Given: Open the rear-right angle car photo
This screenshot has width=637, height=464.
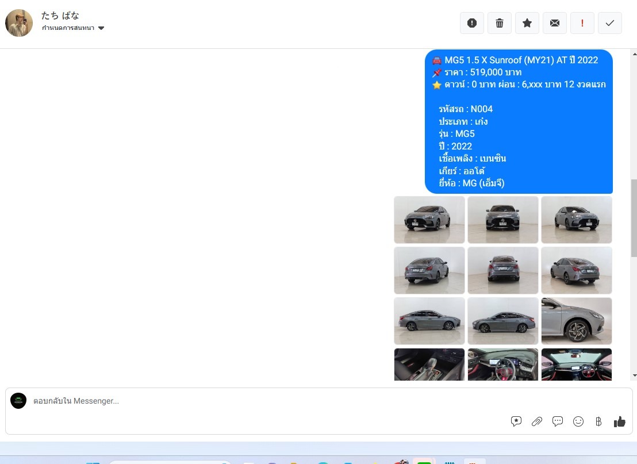Looking at the screenshot, I should [x=577, y=270].
